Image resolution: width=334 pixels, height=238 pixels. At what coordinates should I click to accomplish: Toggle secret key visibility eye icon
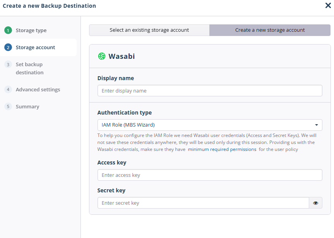click(315, 203)
